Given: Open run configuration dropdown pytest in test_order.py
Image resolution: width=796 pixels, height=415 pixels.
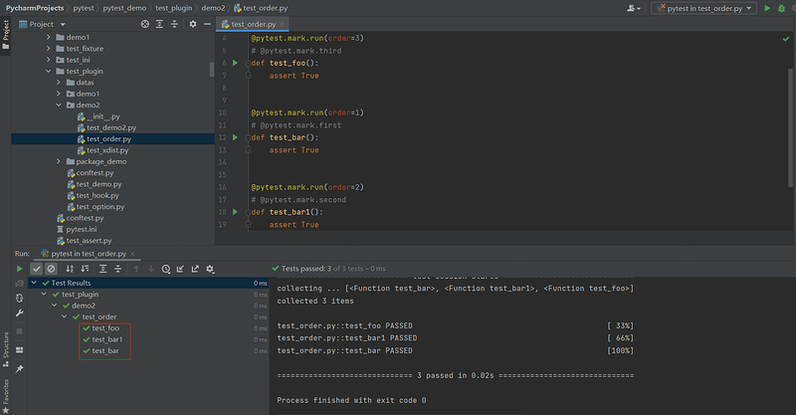Looking at the screenshot, I should [x=703, y=8].
